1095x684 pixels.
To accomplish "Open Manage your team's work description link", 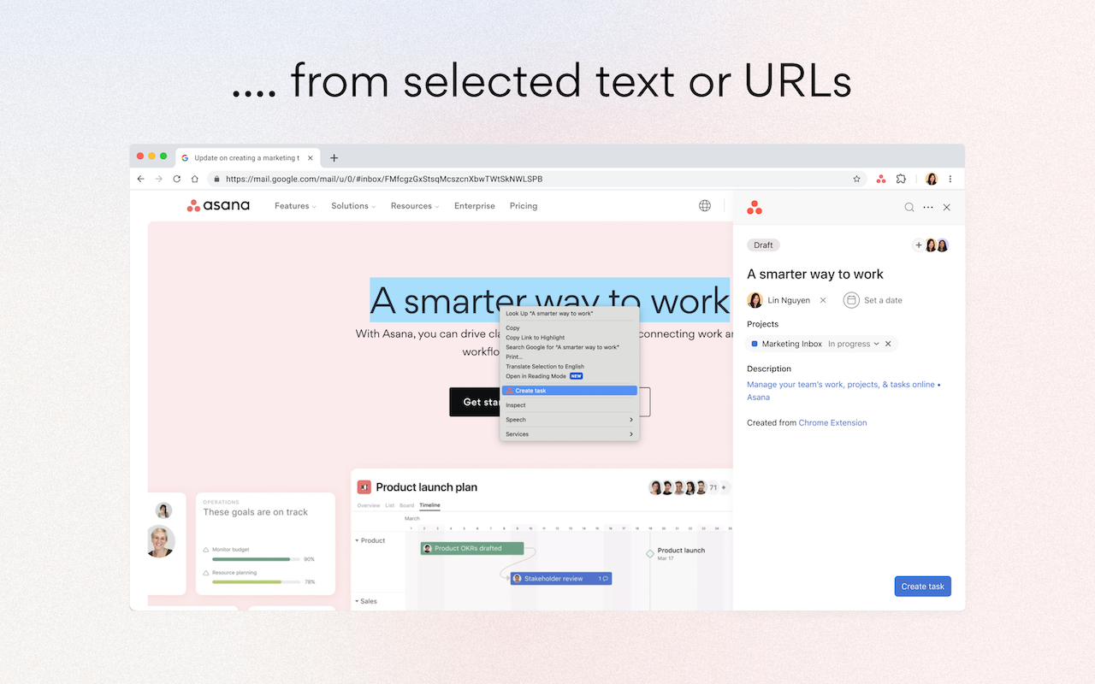I will 843,391.
